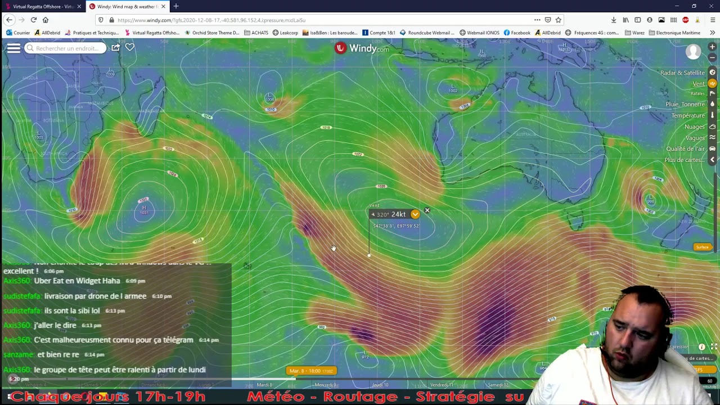Screen dimensions: 720x405
Task: Click the Firefox account icon
Action: pos(650,20)
